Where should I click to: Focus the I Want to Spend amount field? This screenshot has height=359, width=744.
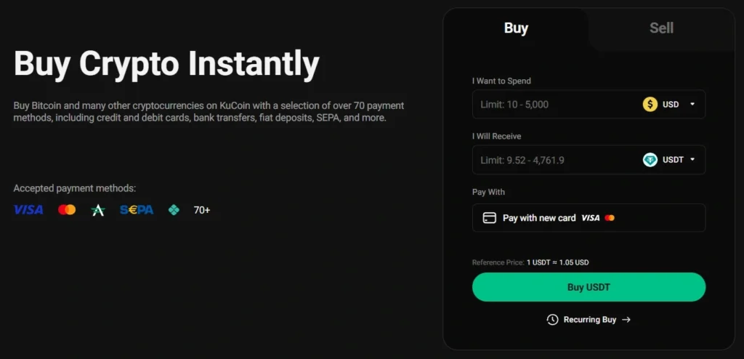click(x=555, y=105)
